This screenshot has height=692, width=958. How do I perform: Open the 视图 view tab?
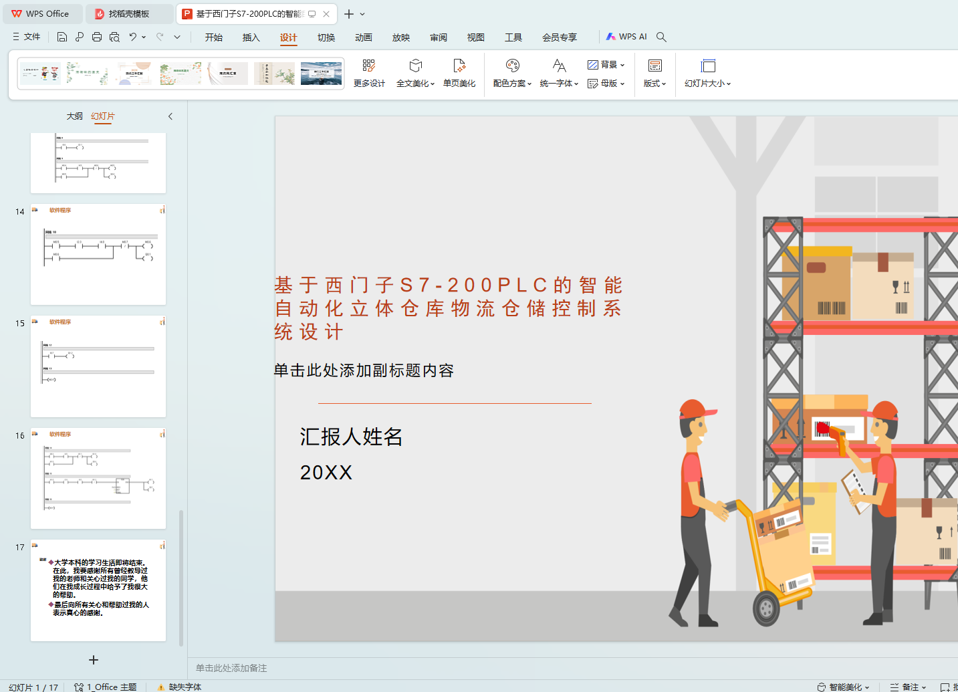pyautogui.click(x=476, y=37)
